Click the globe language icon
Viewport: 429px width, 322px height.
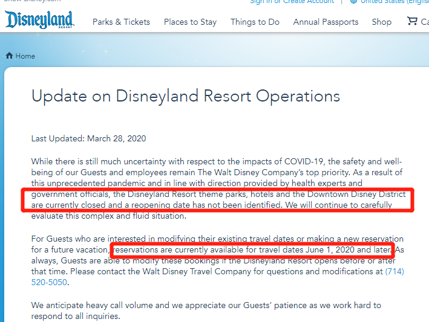coord(353,1)
